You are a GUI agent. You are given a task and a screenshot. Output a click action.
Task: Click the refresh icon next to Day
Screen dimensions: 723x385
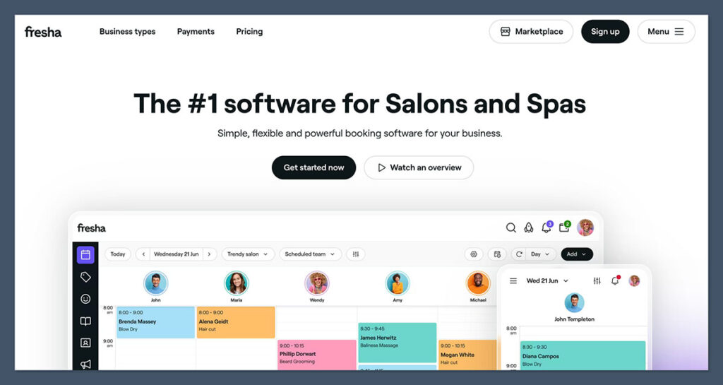tap(519, 254)
